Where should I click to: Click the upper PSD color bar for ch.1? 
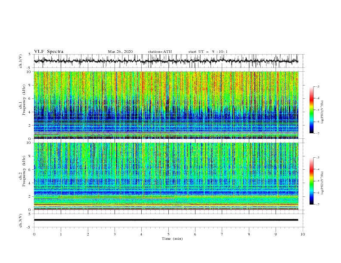pos(312,110)
